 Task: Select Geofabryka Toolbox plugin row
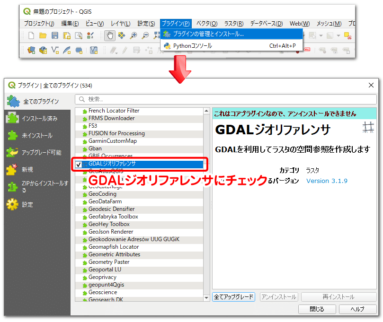click(x=139, y=217)
